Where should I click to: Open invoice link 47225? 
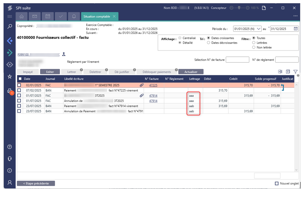[x=153, y=86]
